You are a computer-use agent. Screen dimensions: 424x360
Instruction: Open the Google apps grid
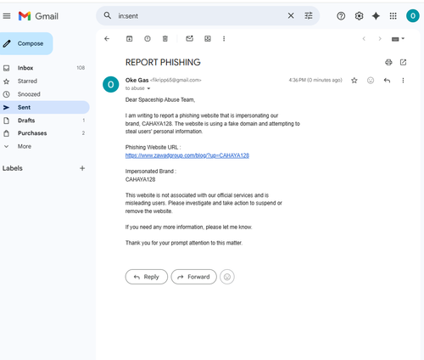pyautogui.click(x=393, y=16)
